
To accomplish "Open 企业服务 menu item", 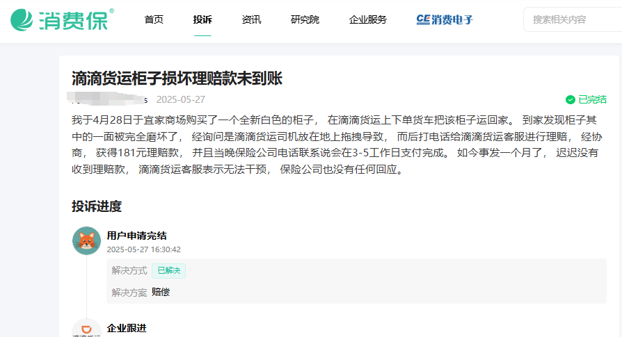I will [368, 19].
